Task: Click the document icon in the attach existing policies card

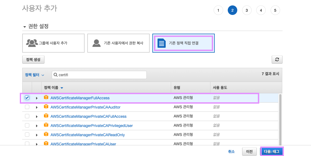Action: (161, 43)
